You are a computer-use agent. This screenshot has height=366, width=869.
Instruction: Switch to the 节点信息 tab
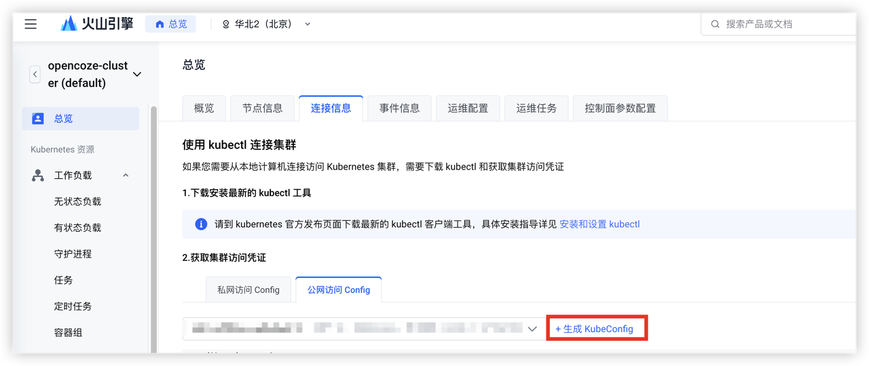262,108
